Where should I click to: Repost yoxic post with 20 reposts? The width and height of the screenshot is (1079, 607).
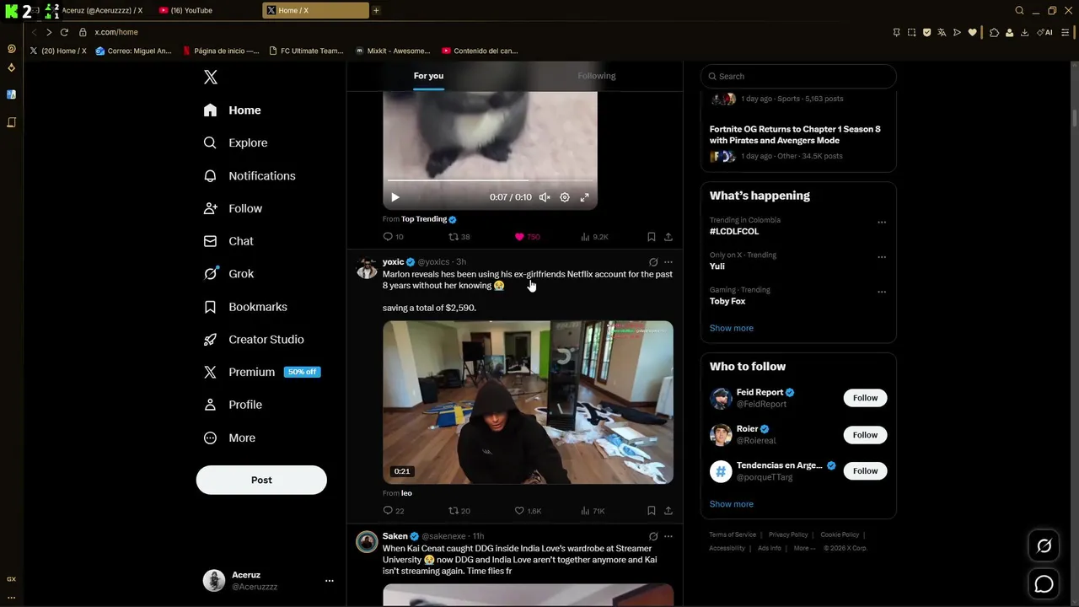point(459,511)
